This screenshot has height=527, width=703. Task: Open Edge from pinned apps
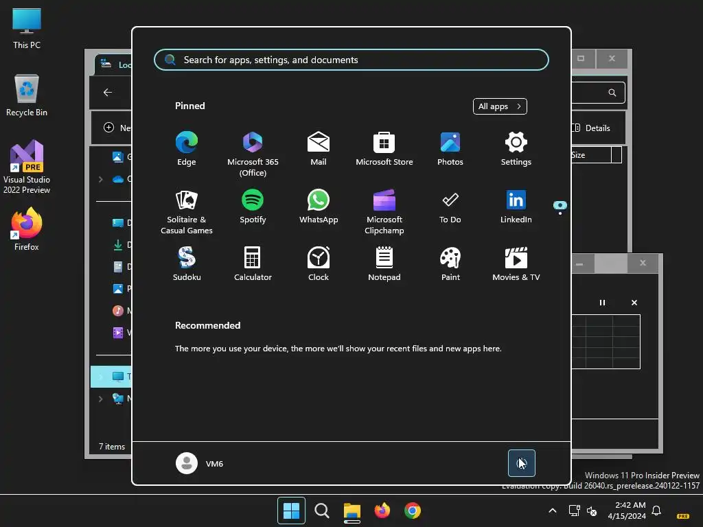187,148
